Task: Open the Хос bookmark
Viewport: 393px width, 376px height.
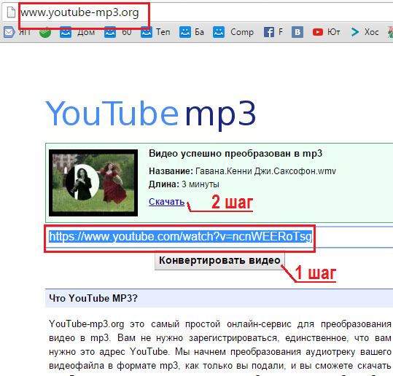Action: [x=365, y=32]
